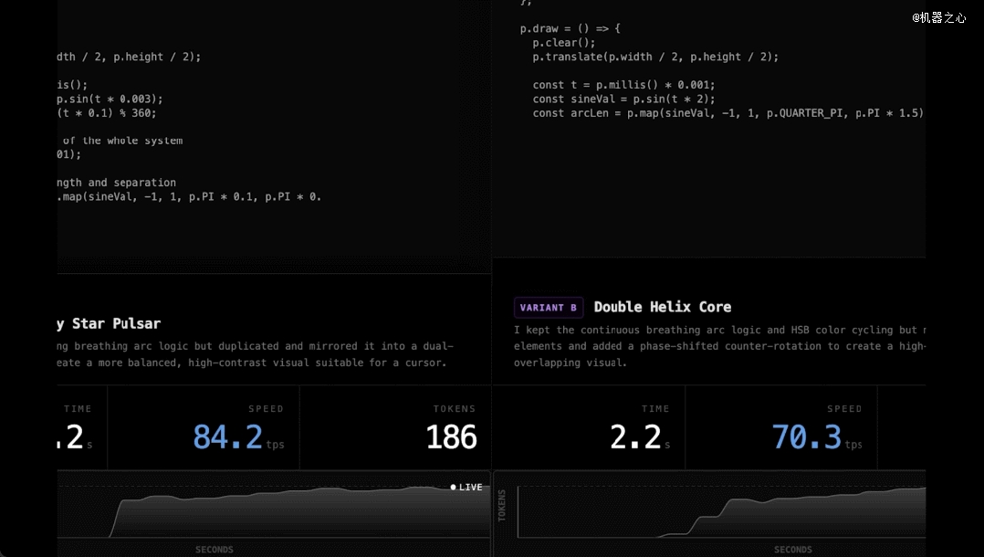Click the Star Pulsar description text
This screenshot has height=557, width=984.
click(256, 354)
